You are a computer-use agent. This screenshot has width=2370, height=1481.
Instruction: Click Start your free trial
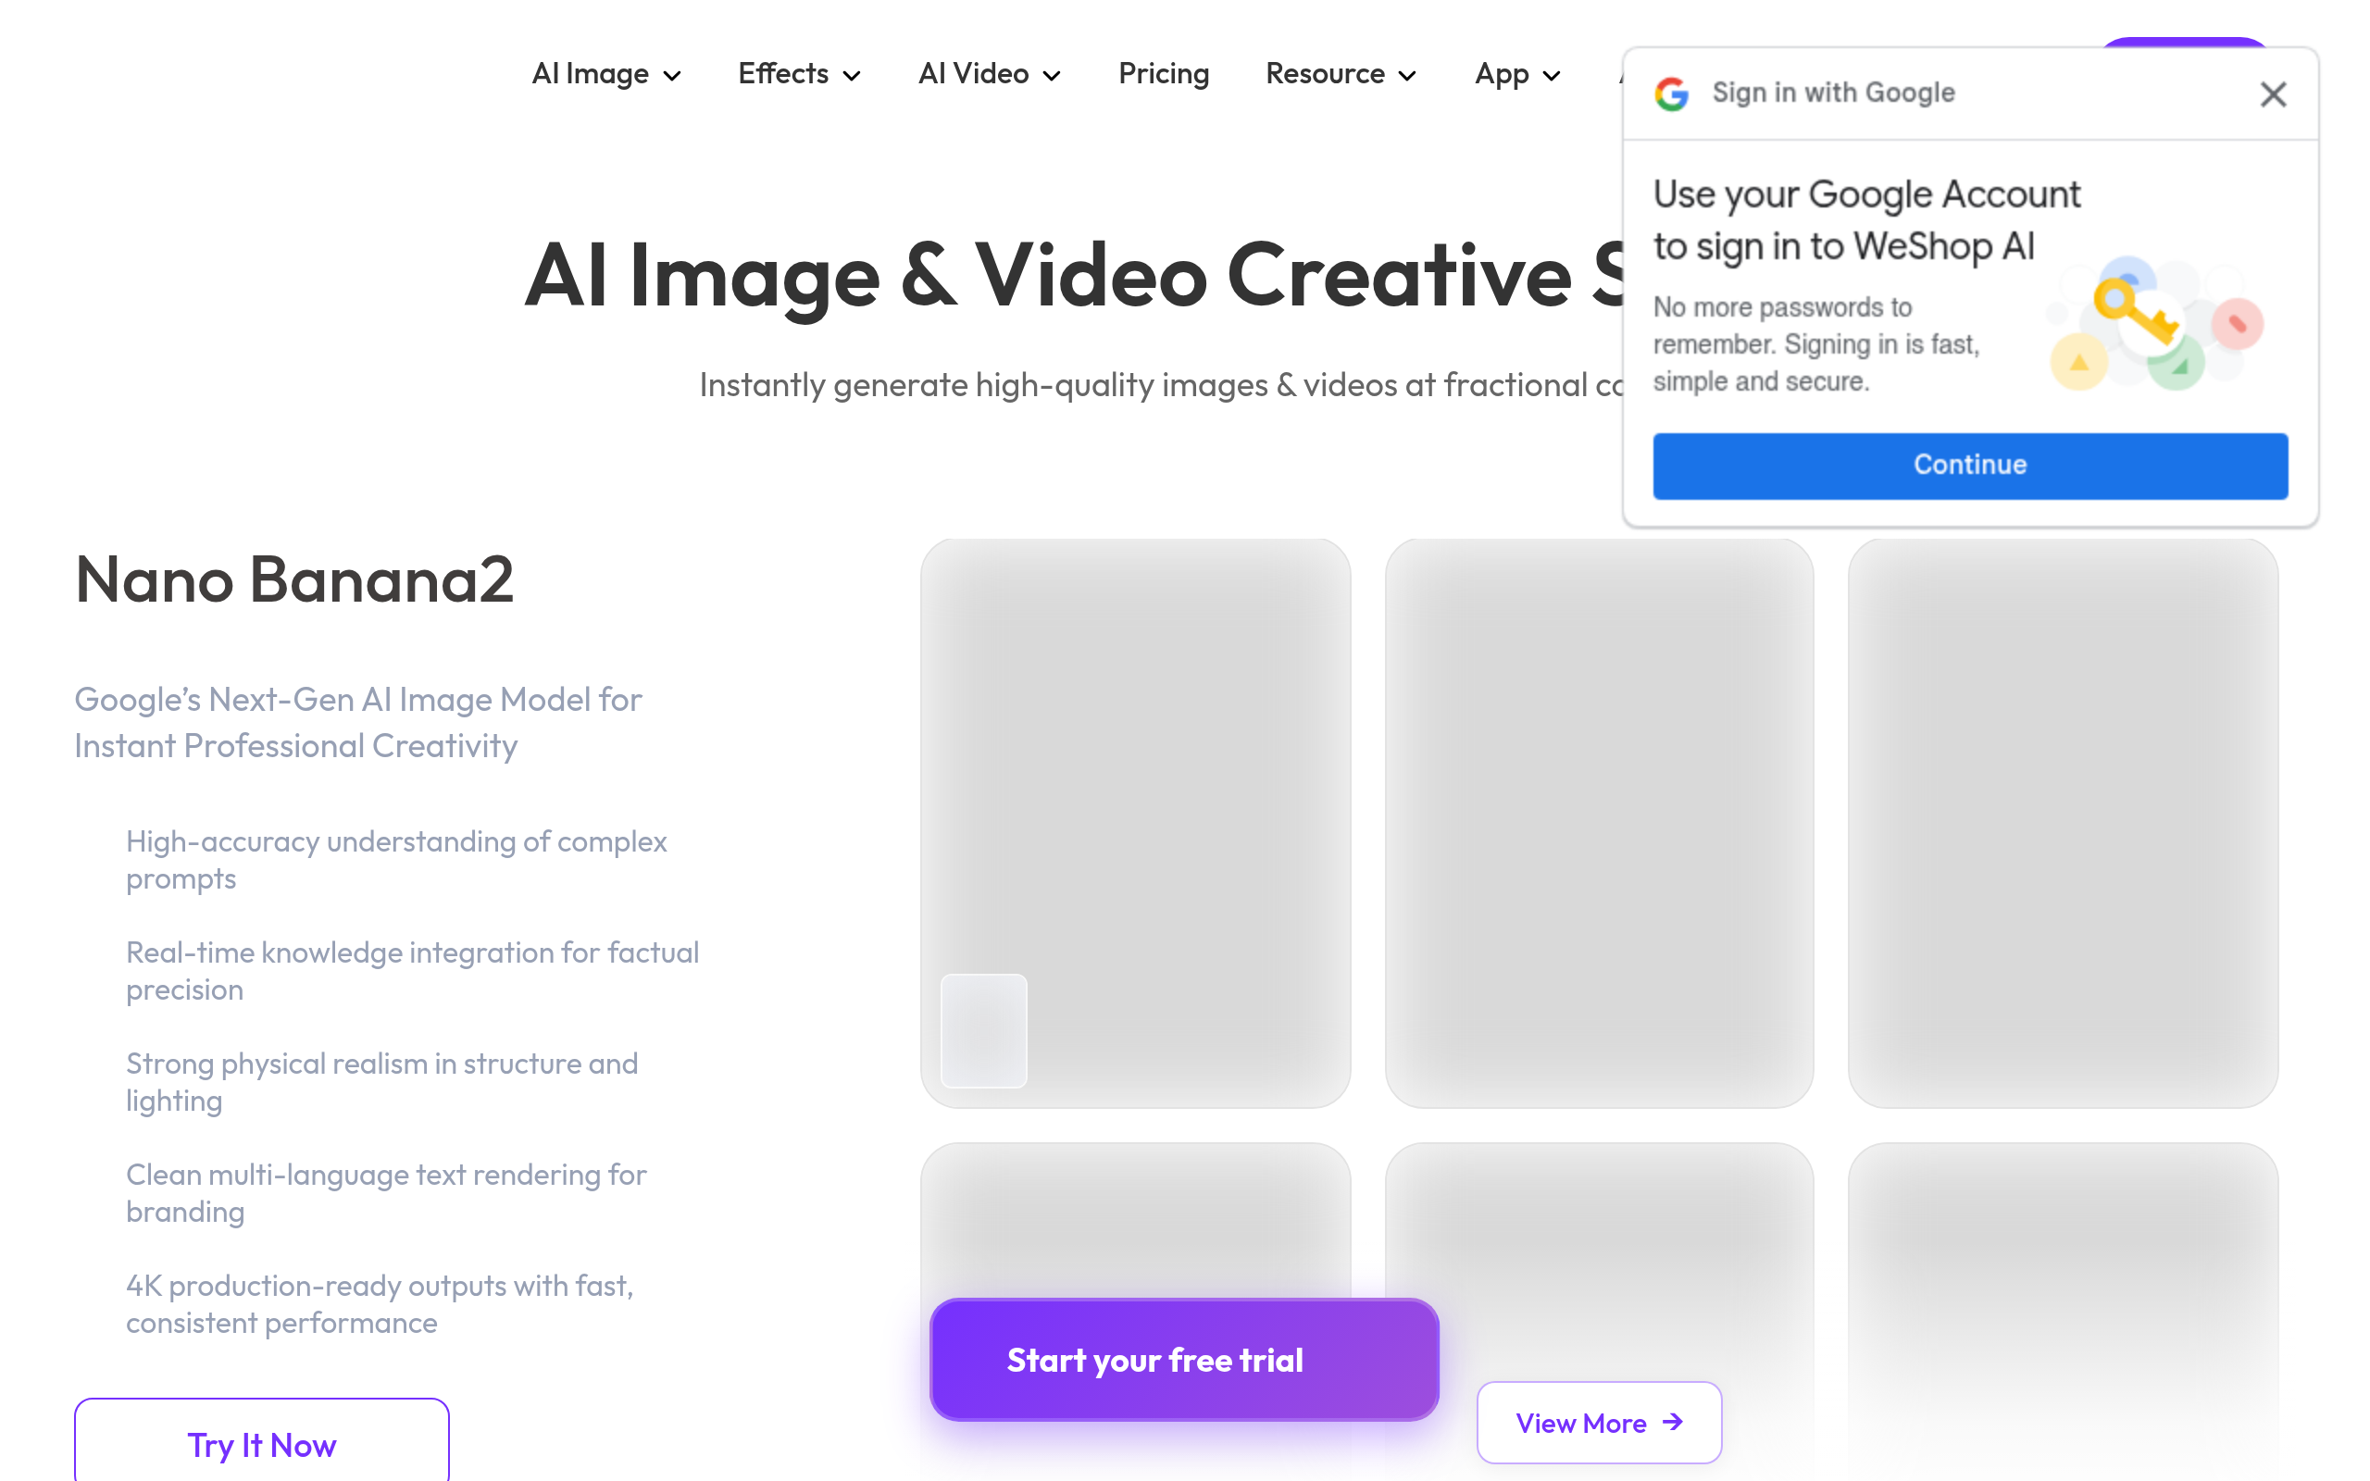coord(1184,1360)
